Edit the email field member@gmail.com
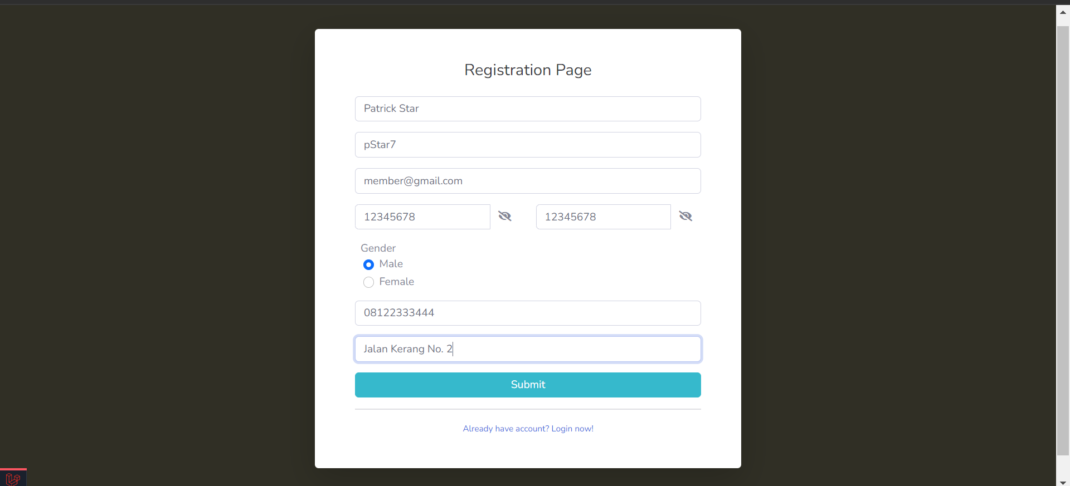1070x486 pixels. [527, 181]
